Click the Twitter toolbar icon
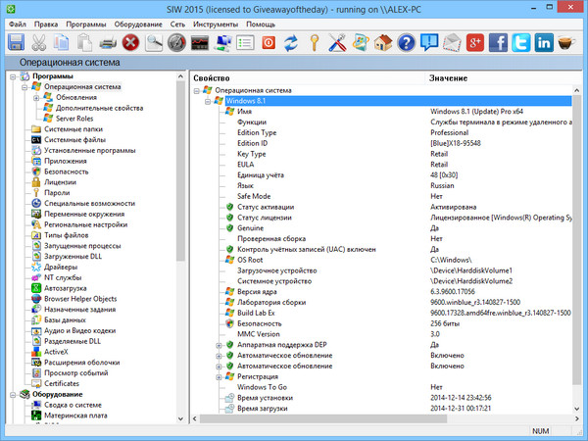The image size is (588, 441). point(521,42)
